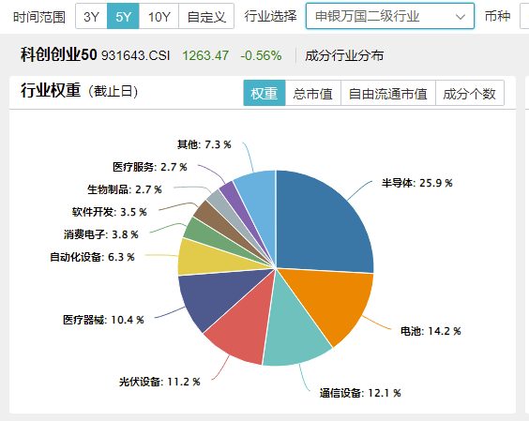The image size is (529, 421).
Task: Switch to the 权重 tab
Action: coord(264,93)
